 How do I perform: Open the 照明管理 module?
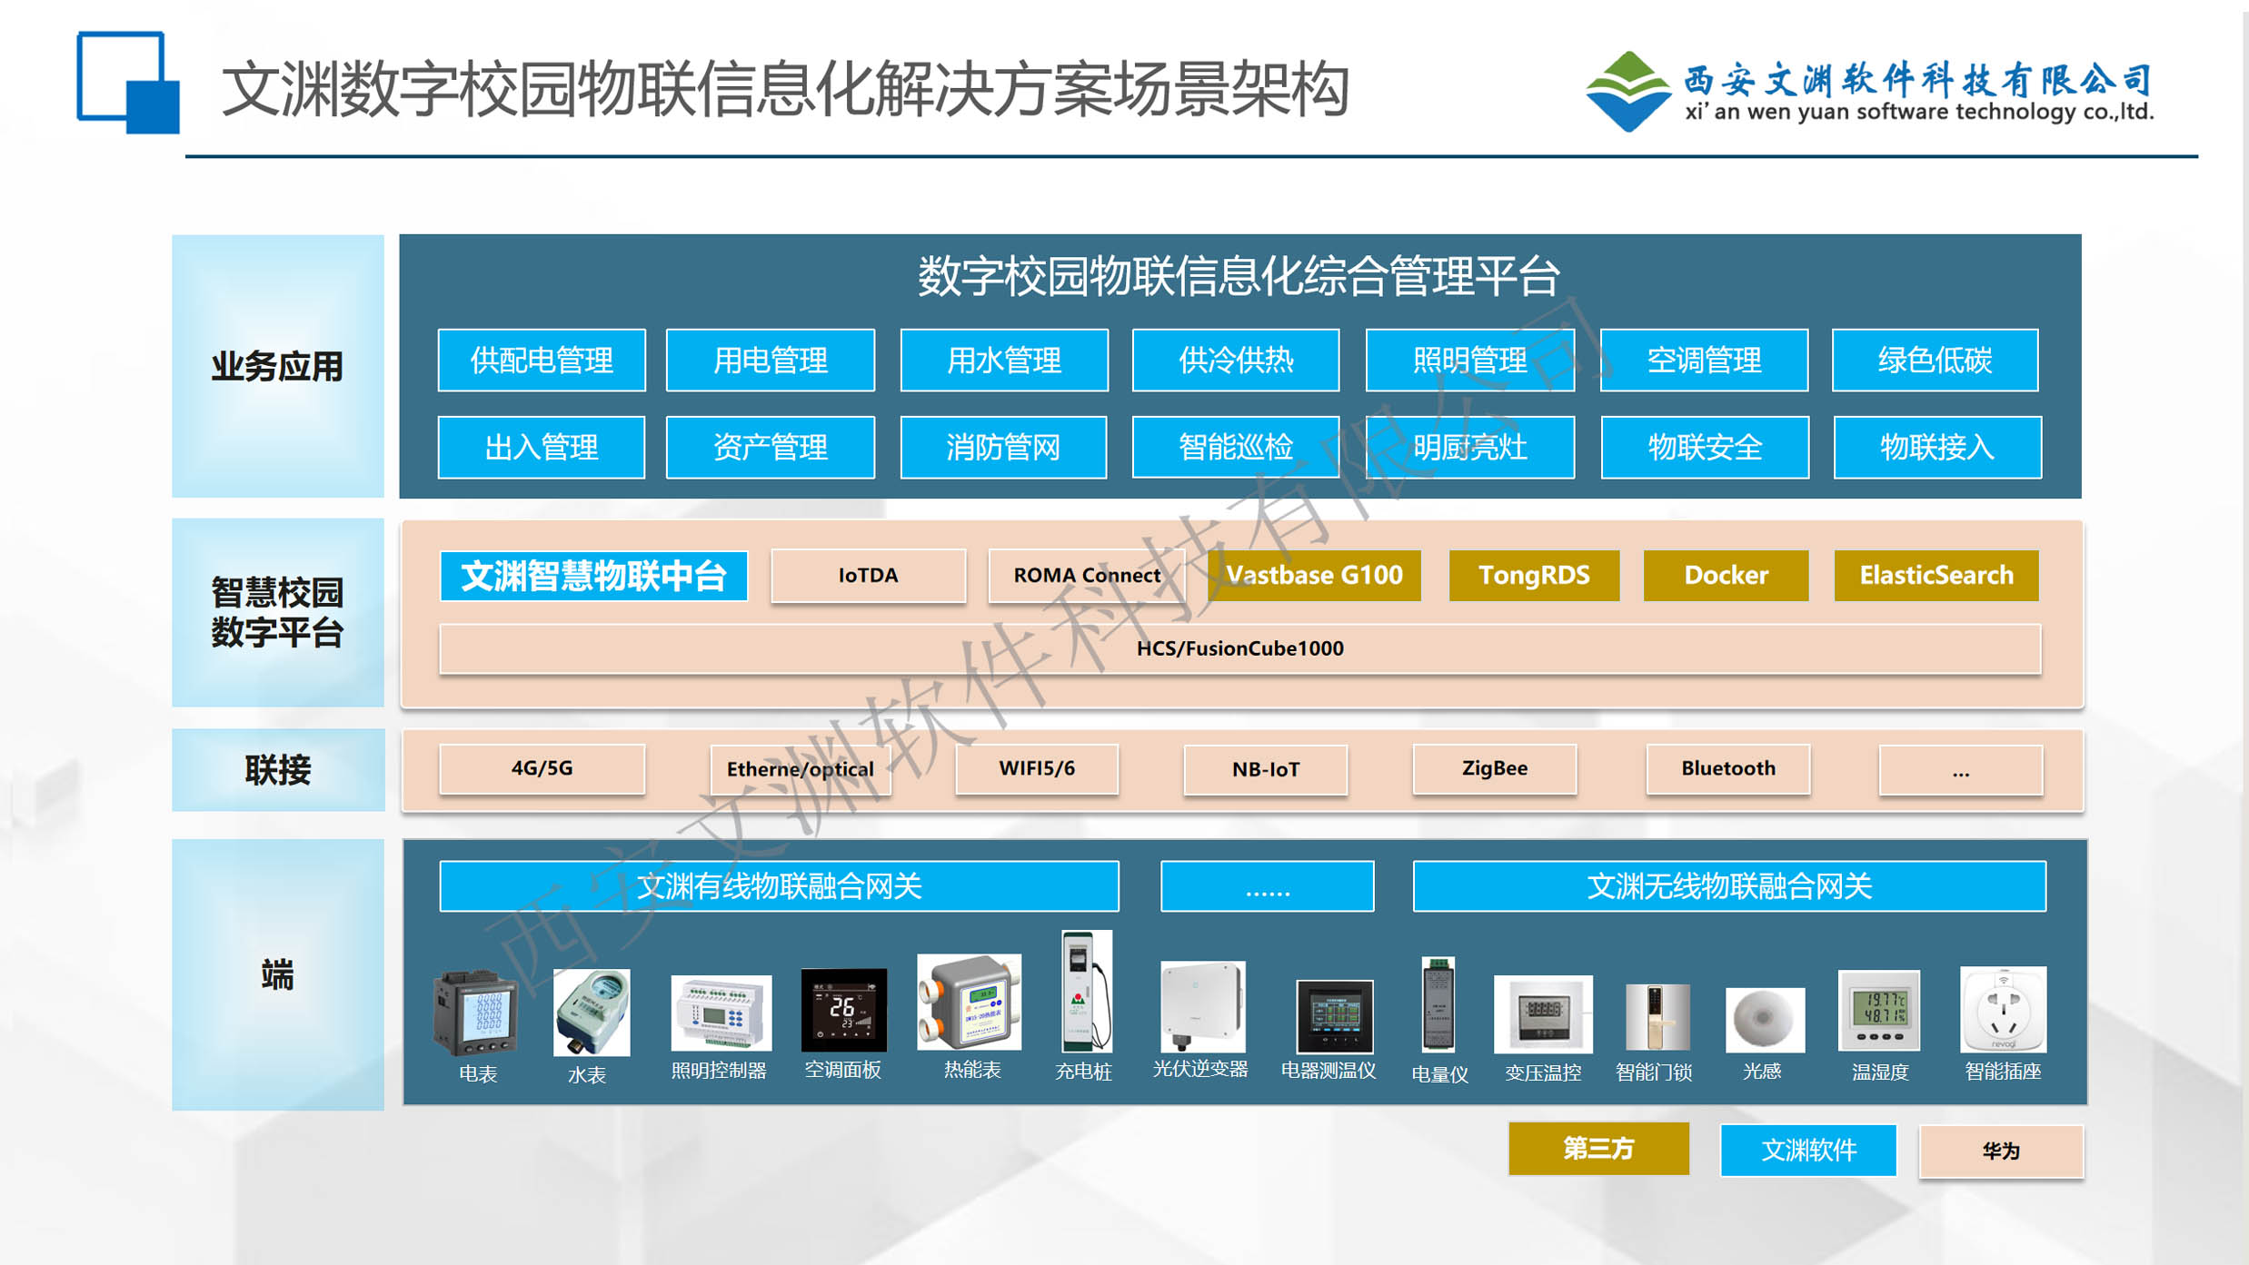pyautogui.click(x=1470, y=361)
